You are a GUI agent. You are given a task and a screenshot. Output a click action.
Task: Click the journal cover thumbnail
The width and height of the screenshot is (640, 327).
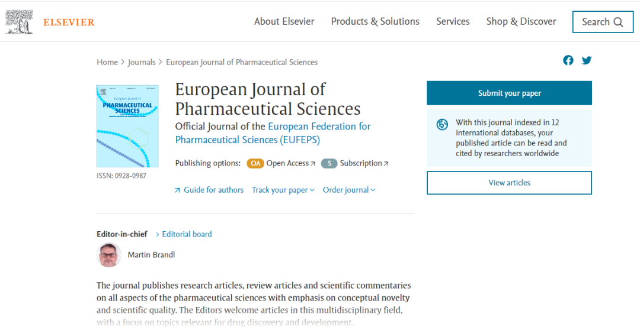[x=127, y=126]
